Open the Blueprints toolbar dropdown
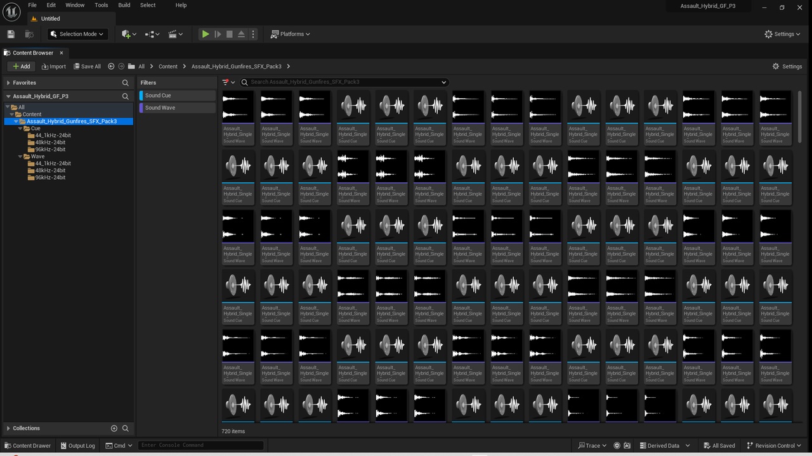 (152, 34)
